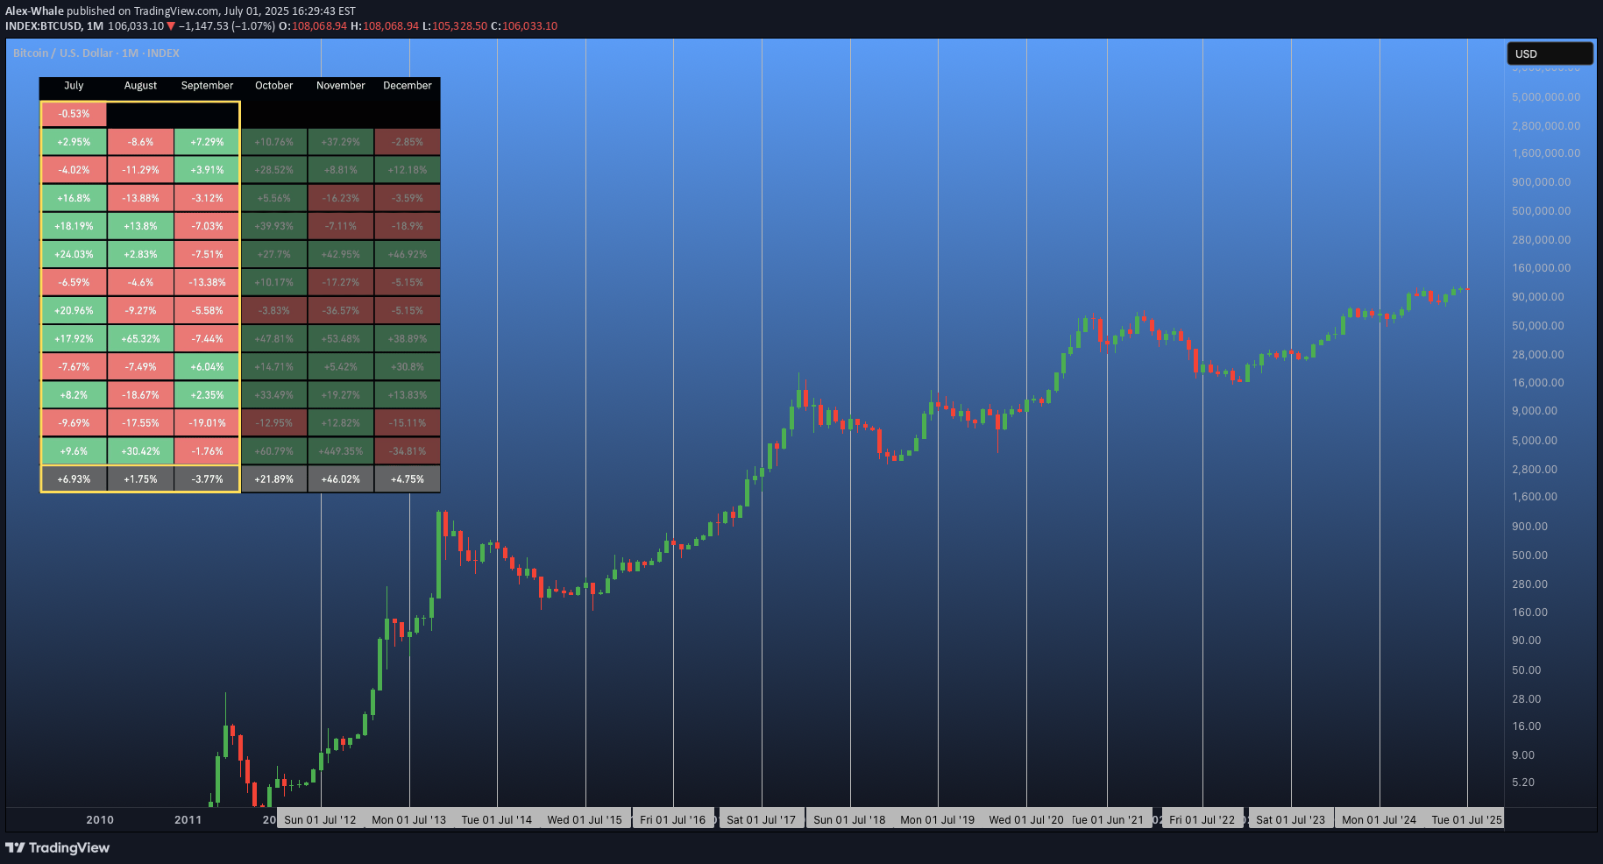Select the -36.57% November cell
Image resolution: width=1603 pixels, height=864 pixels.
[x=341, y=310]
